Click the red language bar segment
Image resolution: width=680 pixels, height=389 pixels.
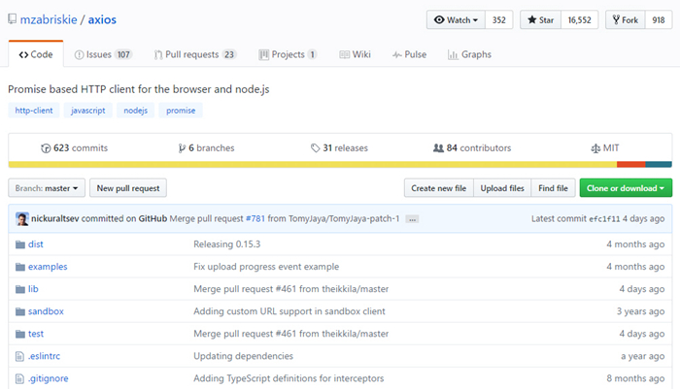pos(631,165)
